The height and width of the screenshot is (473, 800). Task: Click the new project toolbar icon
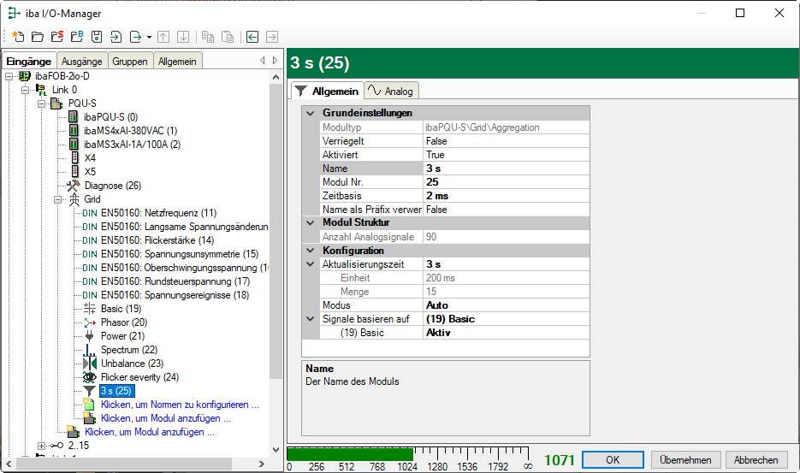coord(18,37)
